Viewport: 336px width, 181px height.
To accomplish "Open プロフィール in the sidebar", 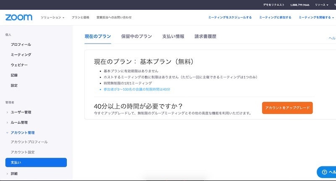I will [x=21, y=44].
